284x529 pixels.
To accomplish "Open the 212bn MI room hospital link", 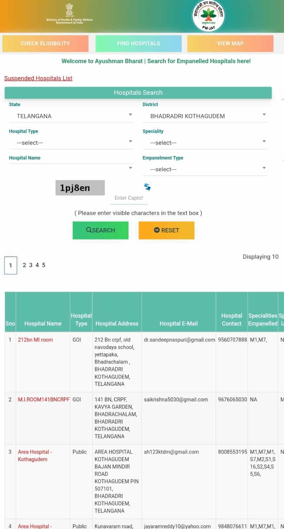I will 35,340.
